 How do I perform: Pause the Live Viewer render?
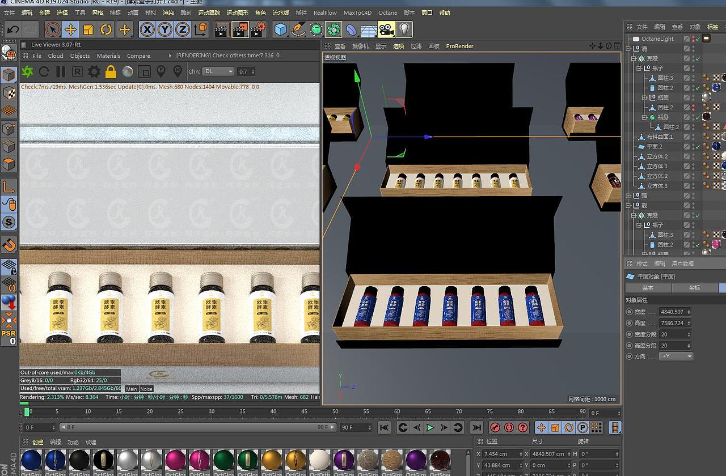[60, 71]
